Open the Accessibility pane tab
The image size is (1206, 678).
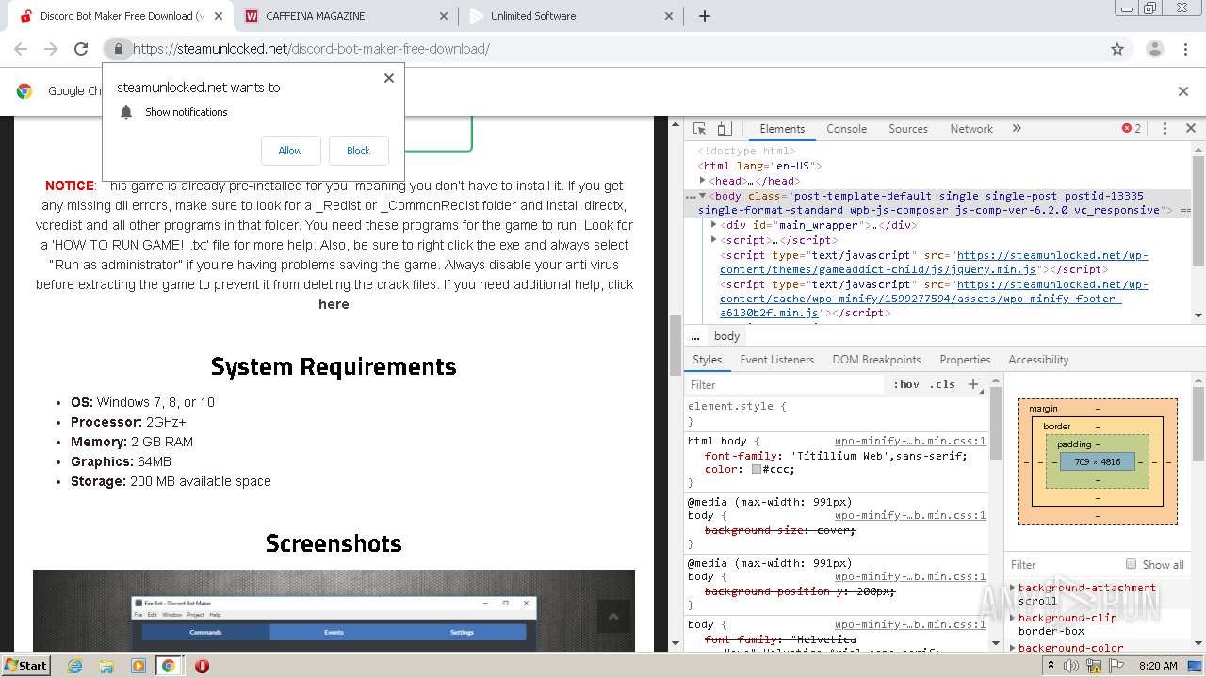click(1038, 360)
